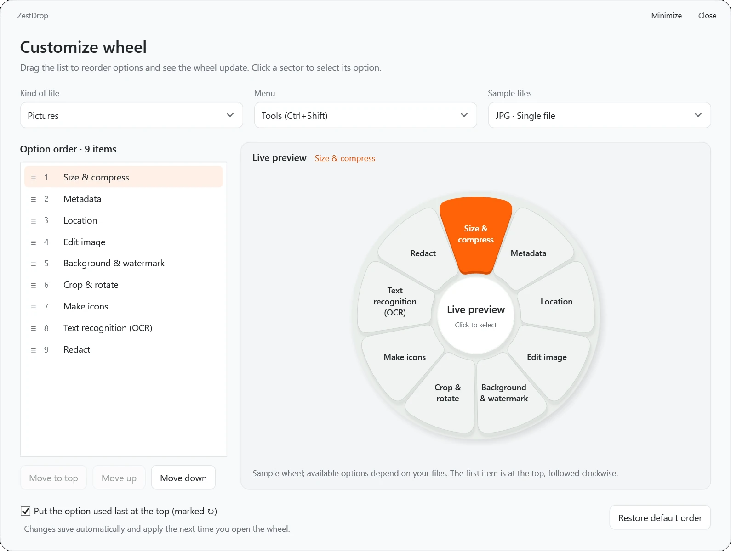Image resolution: width=731 pixels, height=551 pixels.
Task: Select Text recognition (OCR) in option list
Action: coord(123,328)
